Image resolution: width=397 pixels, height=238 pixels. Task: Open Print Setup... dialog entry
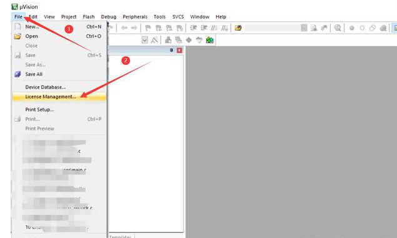coord(59,109)
